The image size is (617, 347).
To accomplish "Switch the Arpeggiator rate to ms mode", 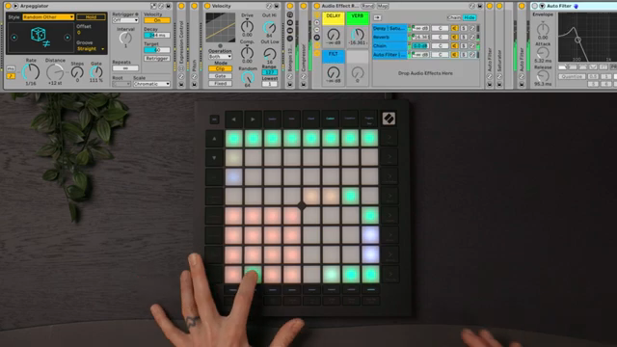I will click(x=11, y=68).
